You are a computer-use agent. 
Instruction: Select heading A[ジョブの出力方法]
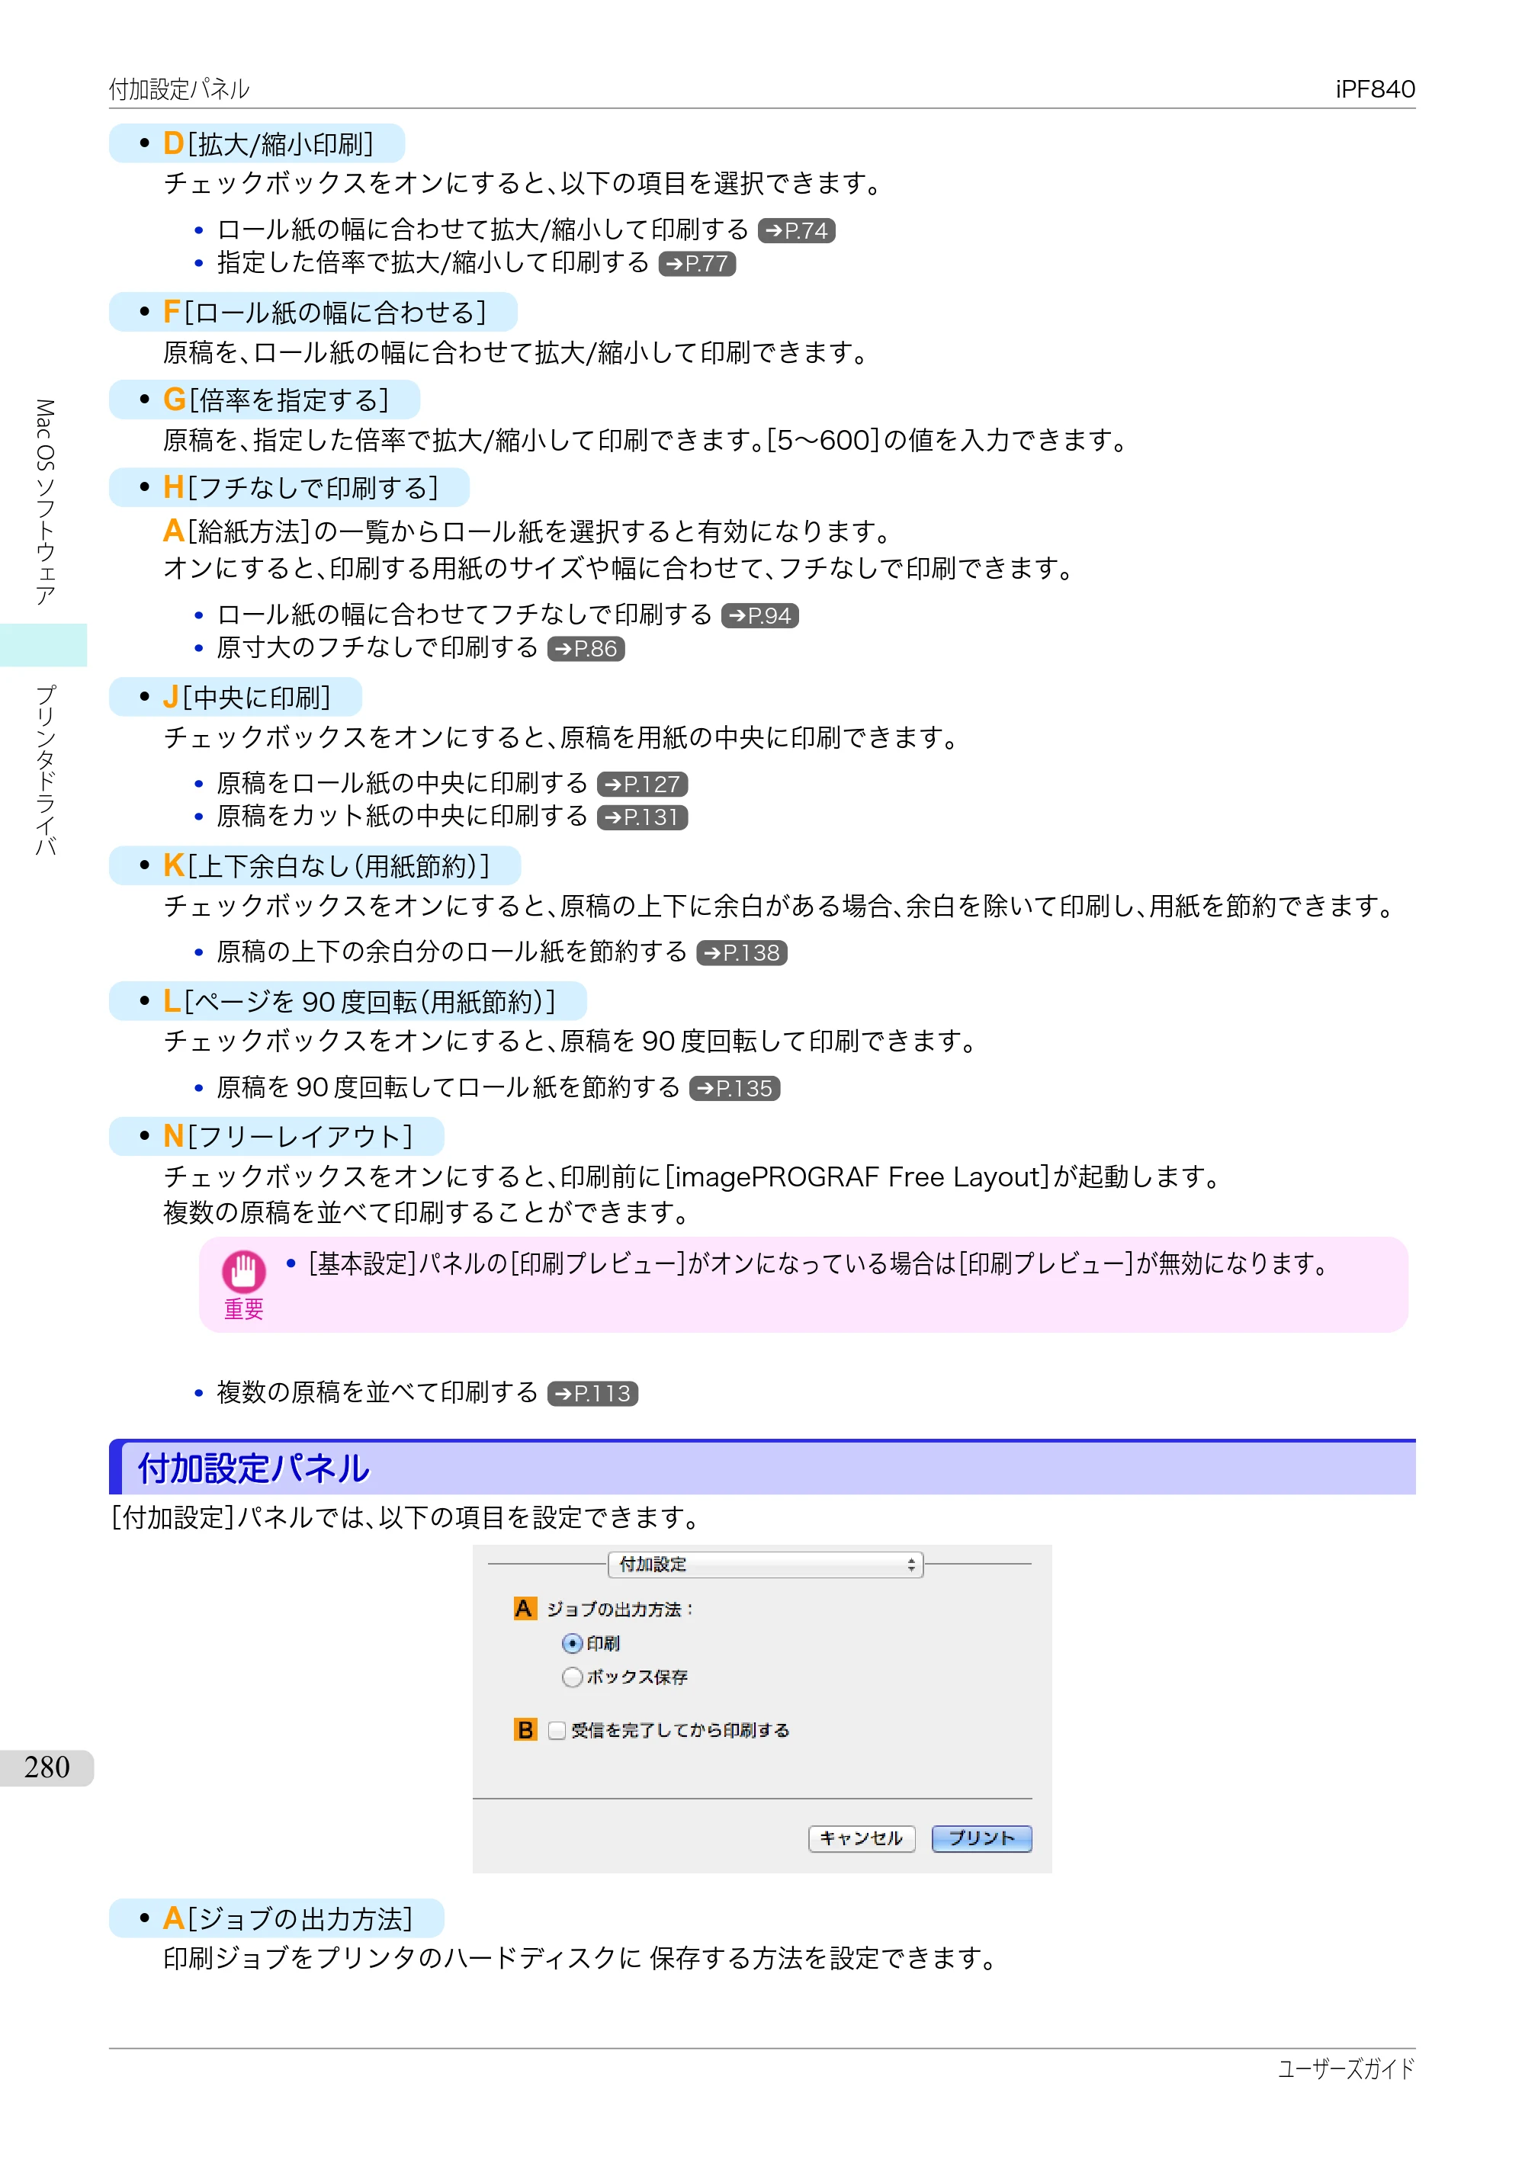click(x=276, y=1918)
